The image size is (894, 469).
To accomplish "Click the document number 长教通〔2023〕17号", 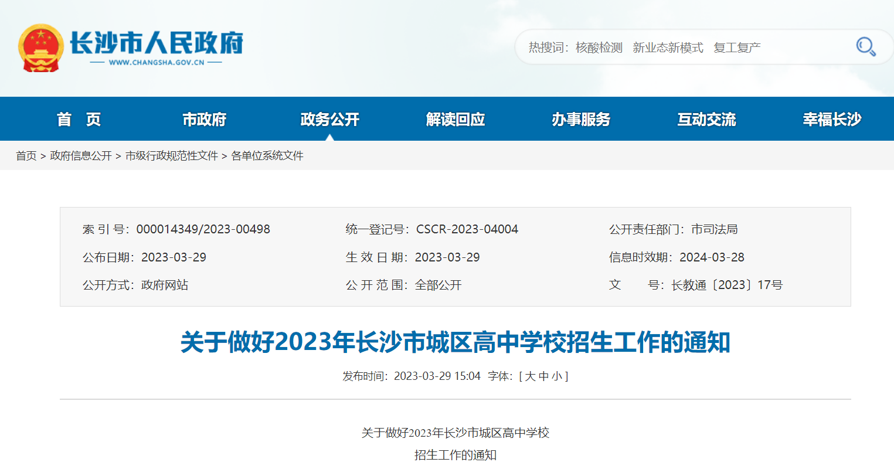I will 727,285.
